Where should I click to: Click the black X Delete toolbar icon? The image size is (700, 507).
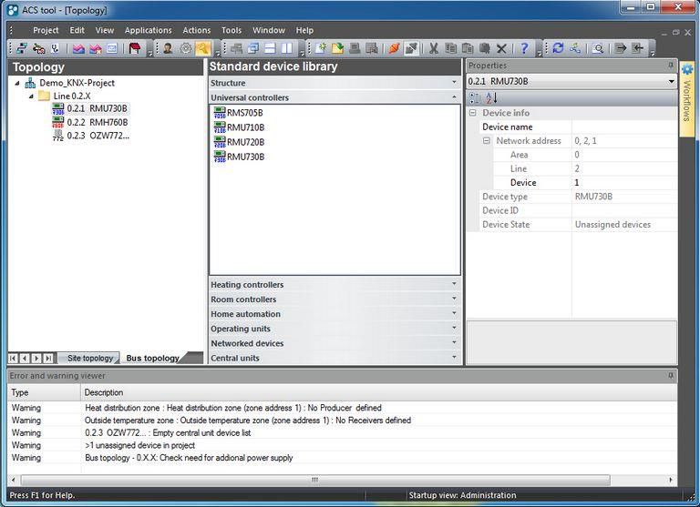501,48
